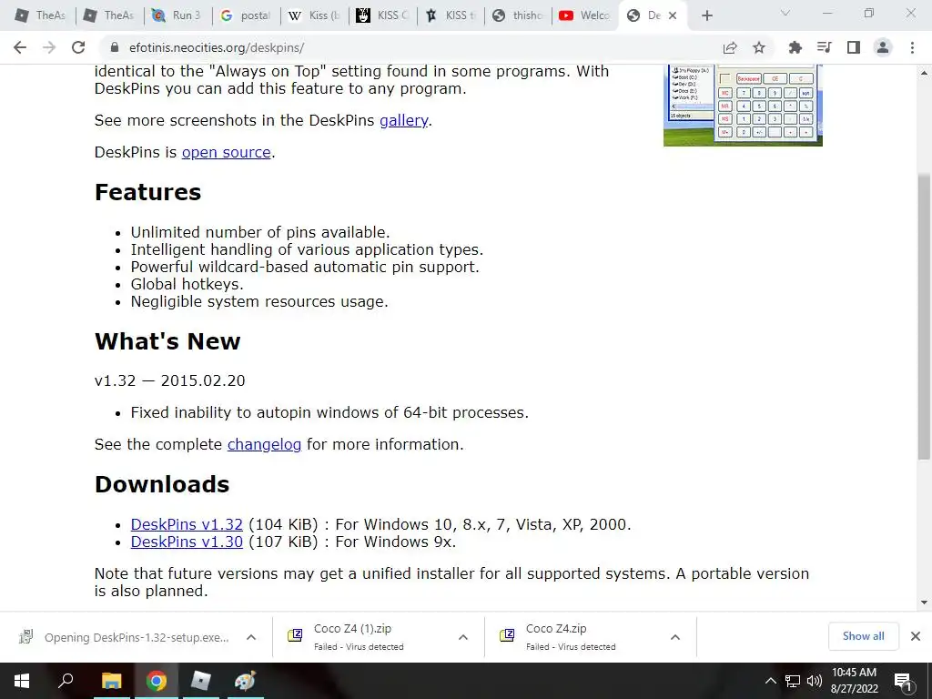Image resolution: width=932 pixels, height=699 pixels.
Task: Expand options for Coco Z4 (1).zip download
Action: (x=463, y=637)
